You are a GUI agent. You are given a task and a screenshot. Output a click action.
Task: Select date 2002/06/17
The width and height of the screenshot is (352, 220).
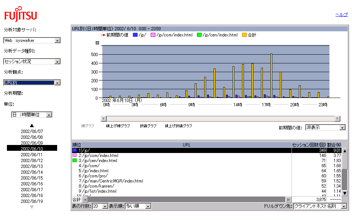(x=32, y=190)
